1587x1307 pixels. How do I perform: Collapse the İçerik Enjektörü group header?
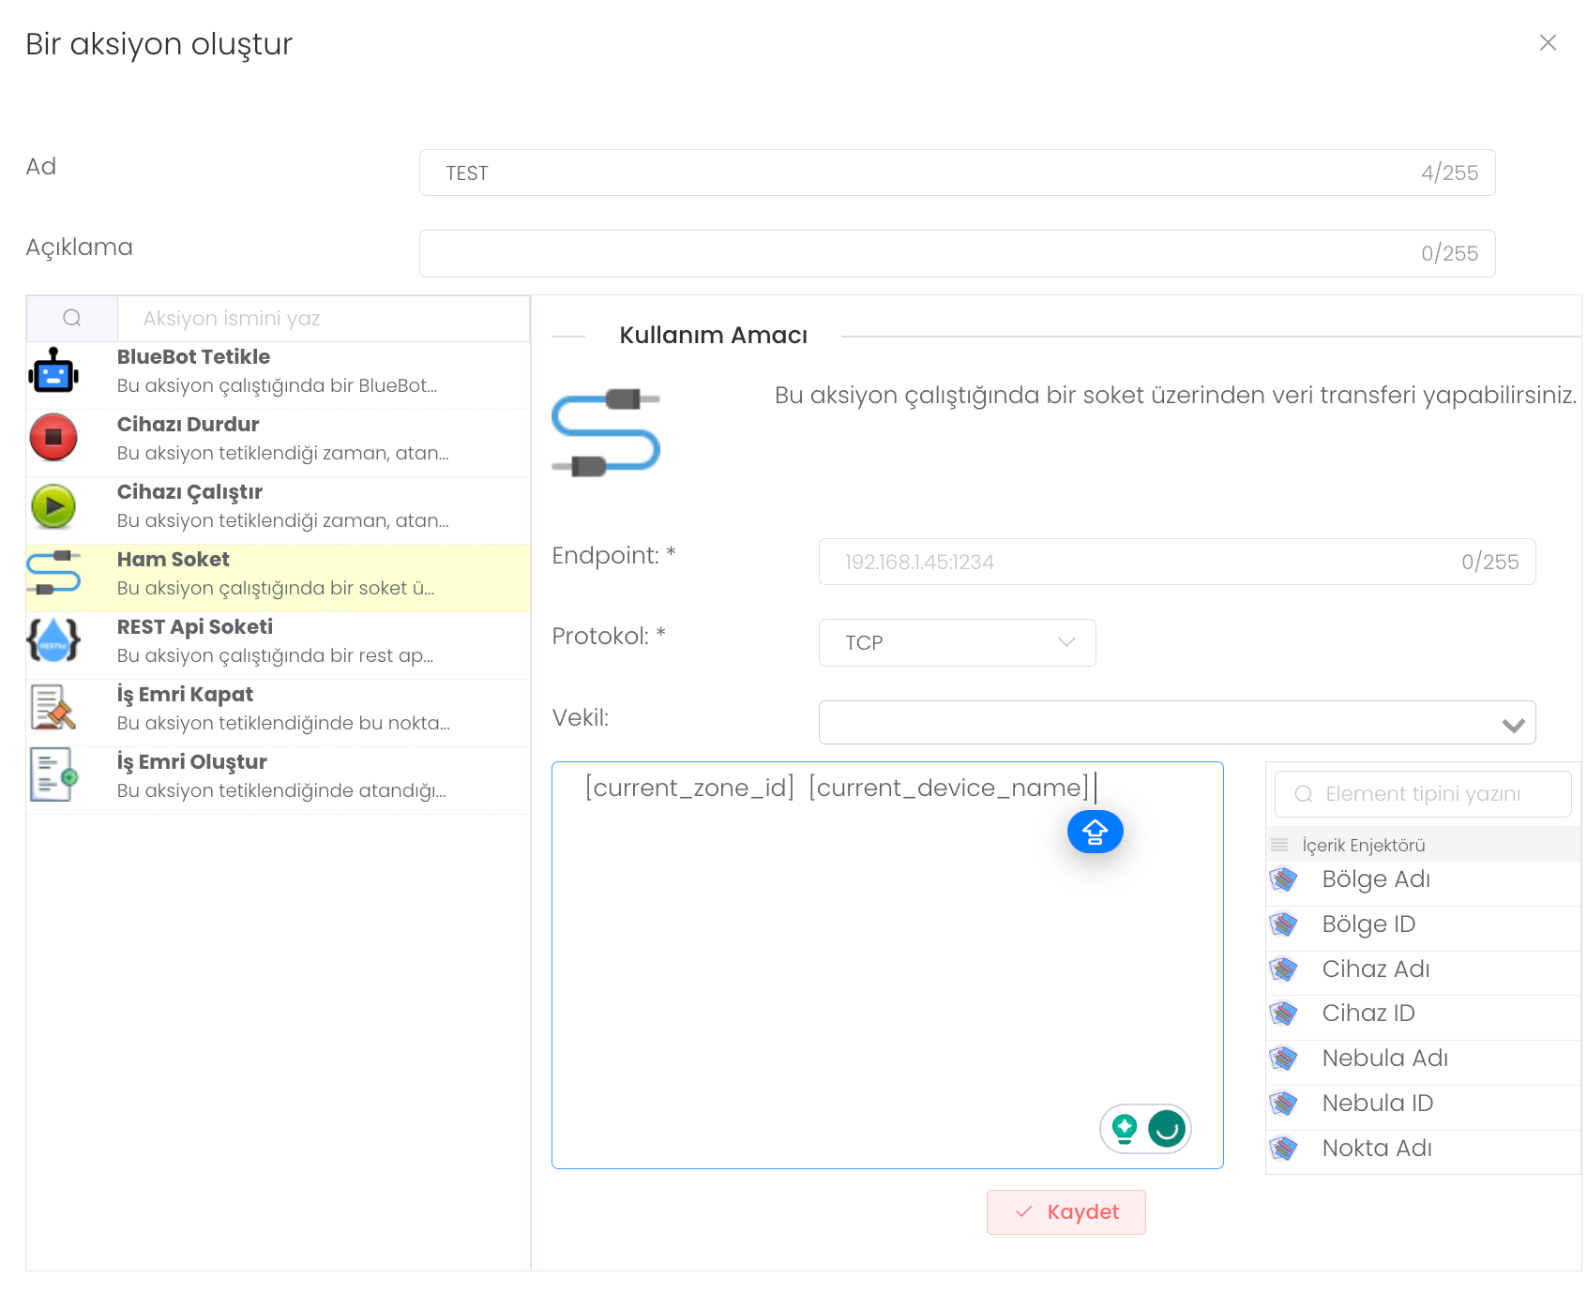point(1363,845)
